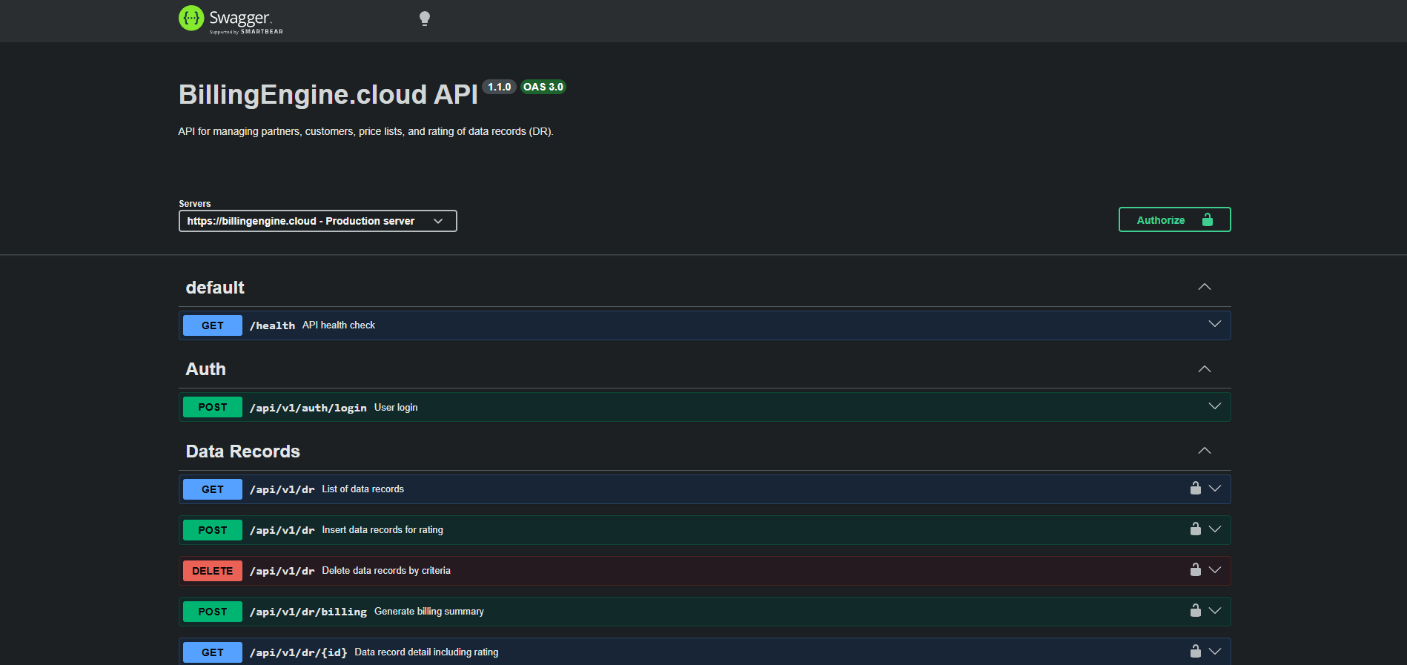Image resolution: width=1407 pixels, height=665 pixels.
Task: Click the OAS 3.0 badge
Action: [543, 87]
